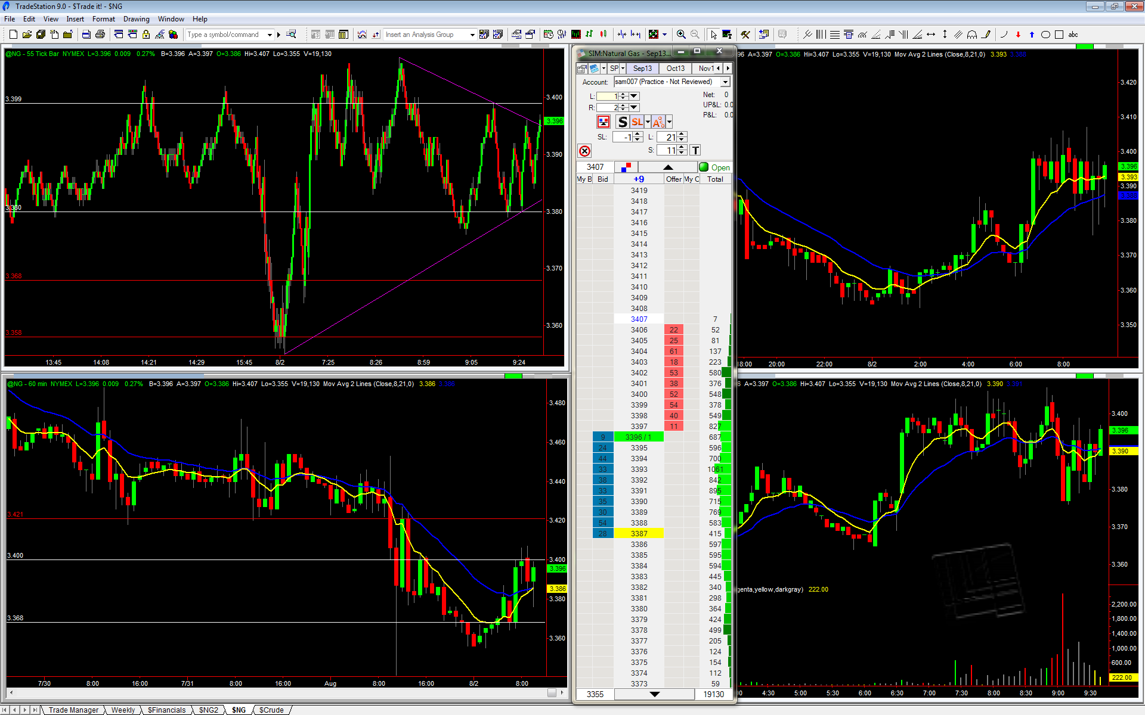
Task: Click the T button beside S quantity
Action: coord(695,150)
